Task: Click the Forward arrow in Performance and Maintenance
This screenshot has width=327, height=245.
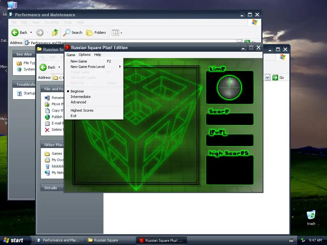Action: pyautogui.click(x=40, y=33)
